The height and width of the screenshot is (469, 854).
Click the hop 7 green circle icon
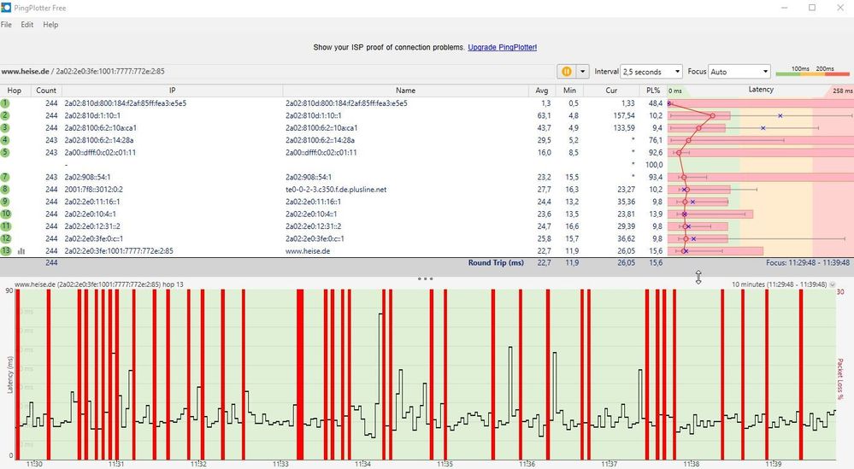click(x=5, y=177)
